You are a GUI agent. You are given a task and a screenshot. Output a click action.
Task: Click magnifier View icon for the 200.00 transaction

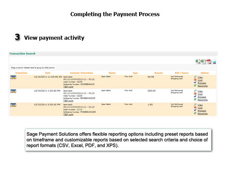(195, 91)
